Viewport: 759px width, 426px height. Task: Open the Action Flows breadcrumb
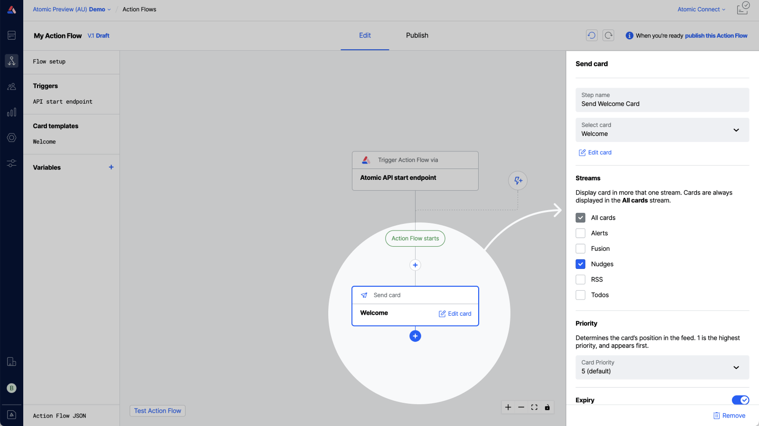139,9
